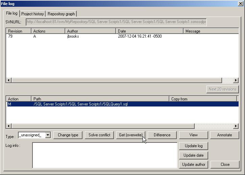Click the Update date button

(193, 155)
